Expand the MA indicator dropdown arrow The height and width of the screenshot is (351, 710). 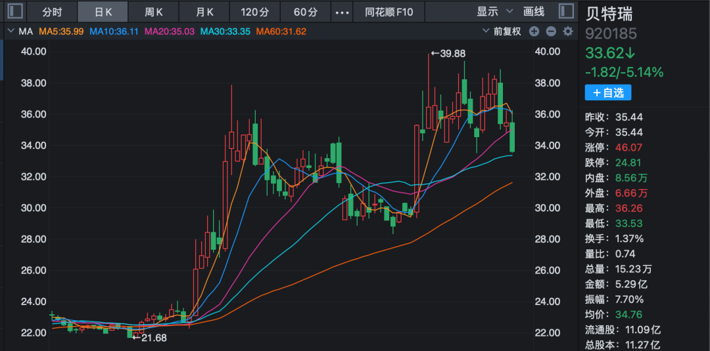(x=11, y=31)
